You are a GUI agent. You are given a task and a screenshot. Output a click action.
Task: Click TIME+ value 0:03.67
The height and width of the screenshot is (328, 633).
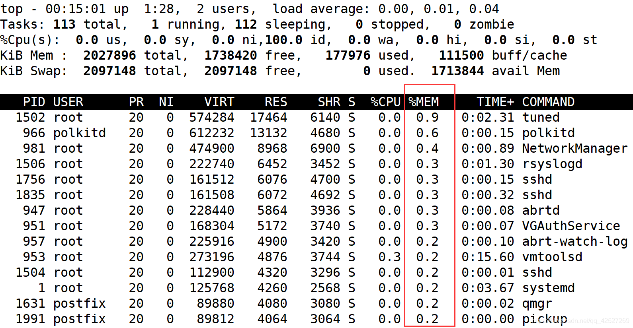(x=488, y=288)
